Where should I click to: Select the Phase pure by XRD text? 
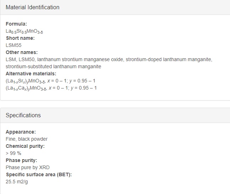pos(28,167)
